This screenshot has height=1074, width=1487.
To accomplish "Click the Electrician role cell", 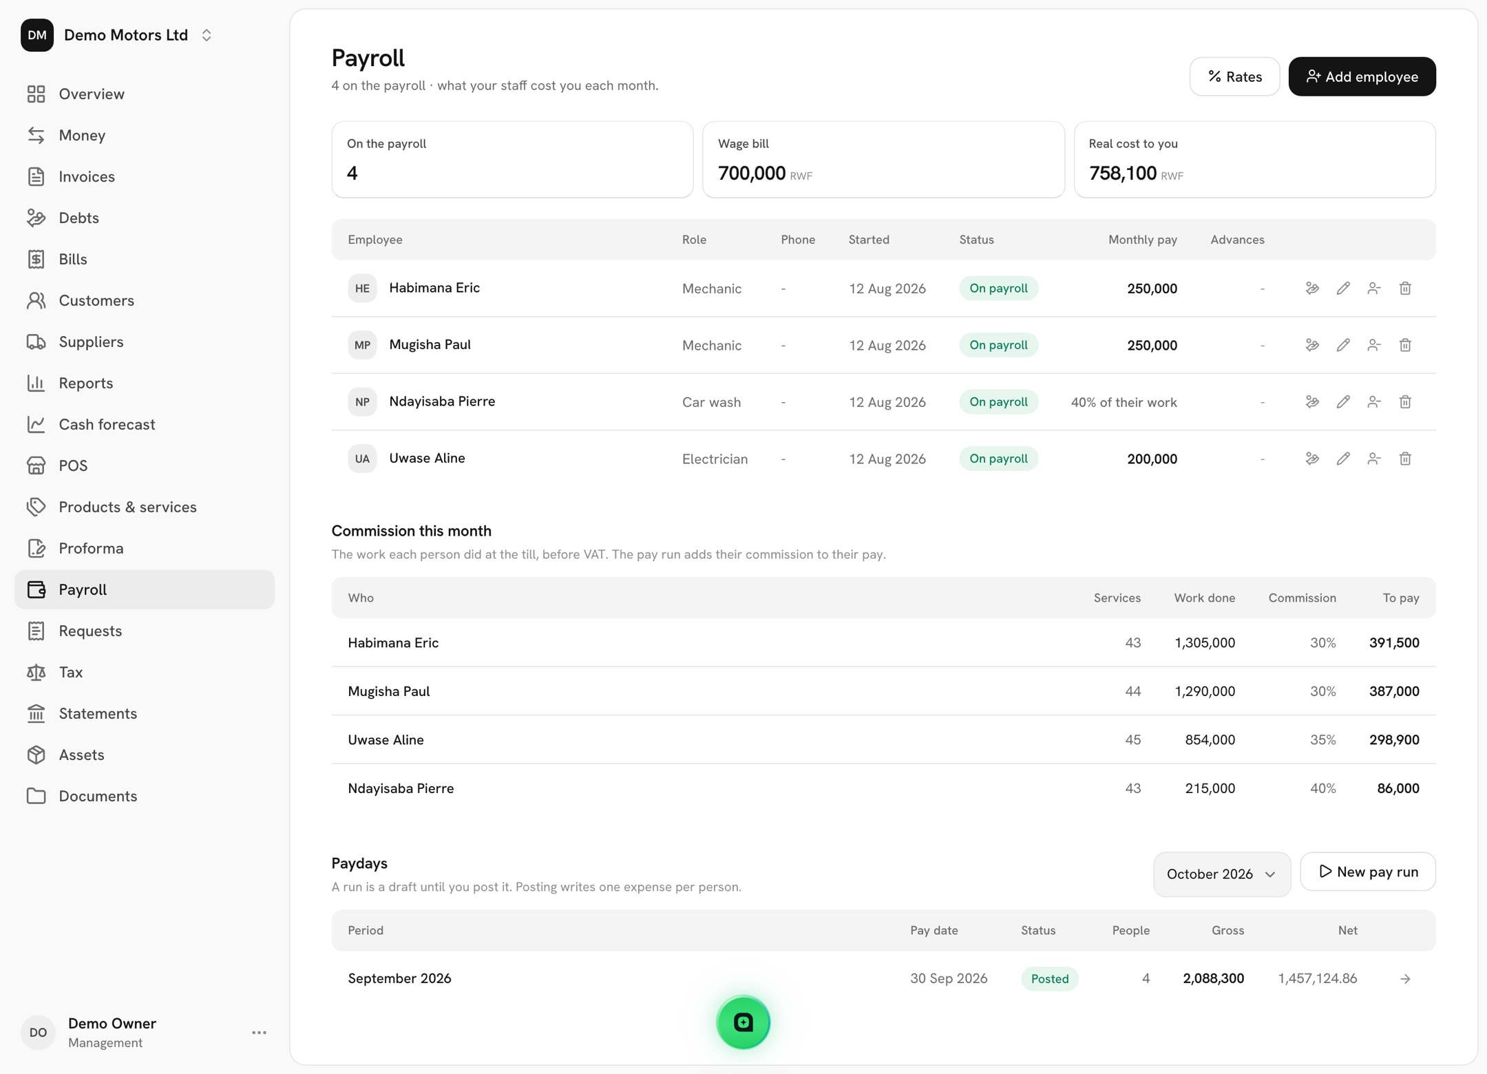I will (x=715, y=459).
